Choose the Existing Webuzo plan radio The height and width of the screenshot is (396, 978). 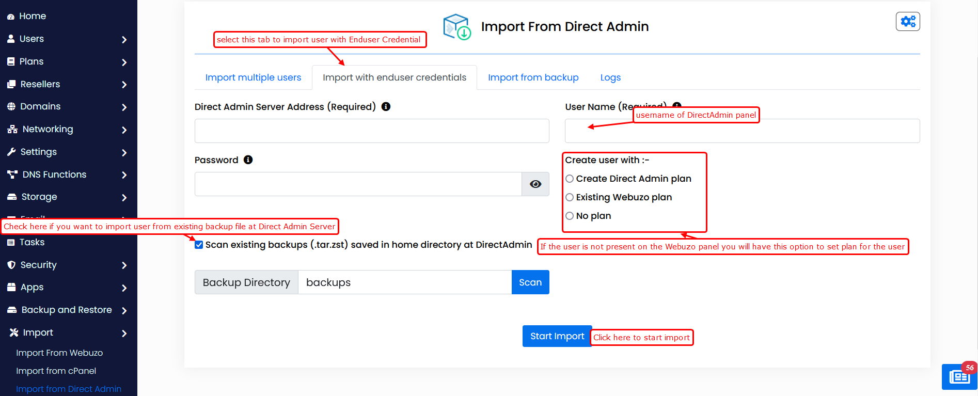[x=570, y=197]
